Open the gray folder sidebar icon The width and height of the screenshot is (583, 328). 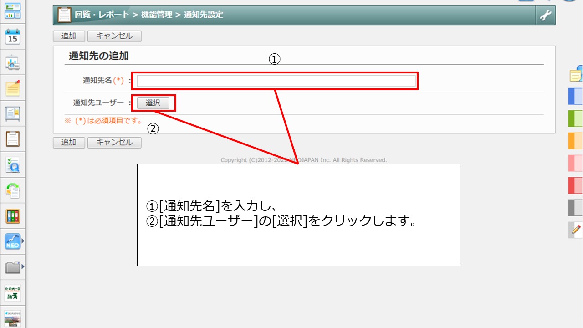pyautogui.click(x=12, y=267)
